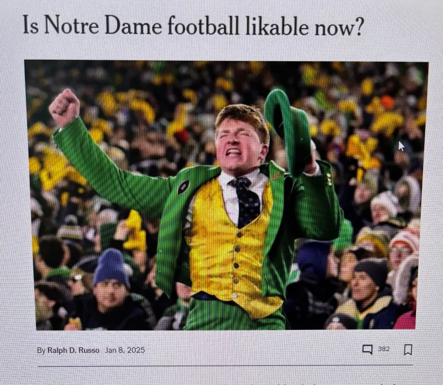
Task: Open the leprechaun mascot article photo
Action: point(226,195)
